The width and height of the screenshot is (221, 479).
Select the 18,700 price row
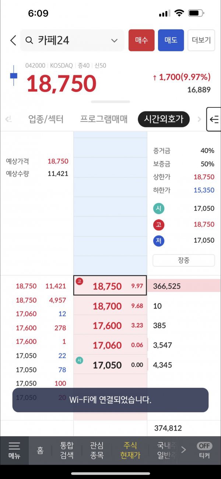pyautogui.click(x=110, y=306)
